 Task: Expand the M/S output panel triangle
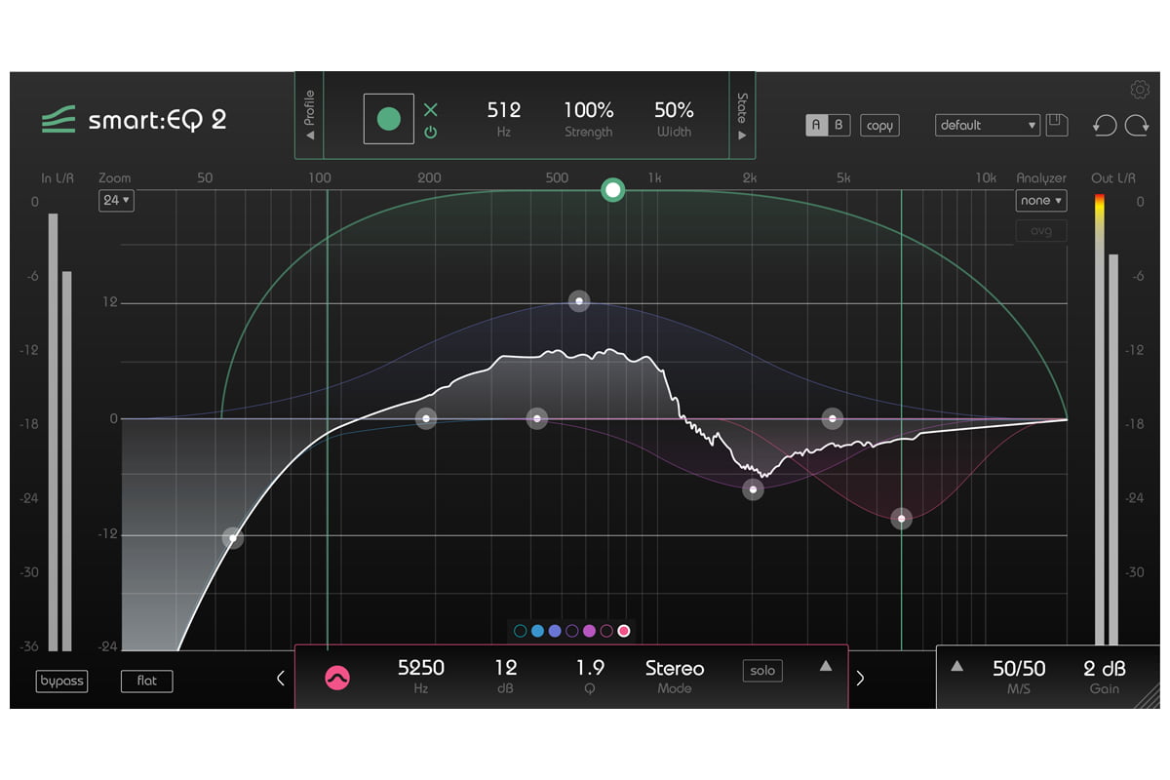[956, 667]
